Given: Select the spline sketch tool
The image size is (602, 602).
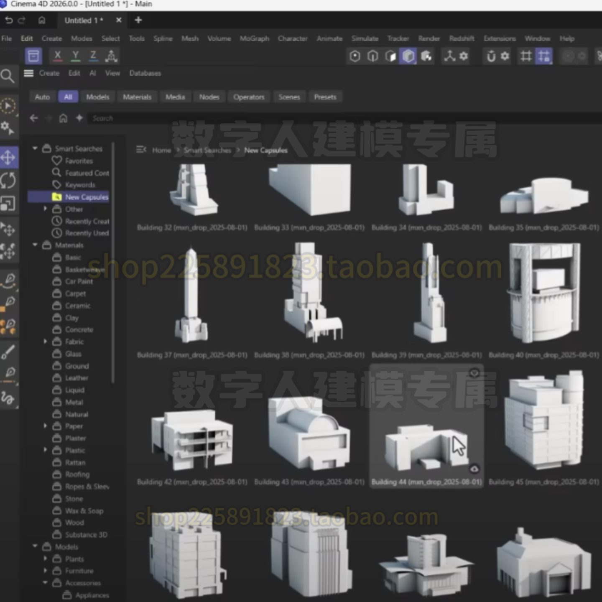Looking at the screenshot, I should (8, 398).
